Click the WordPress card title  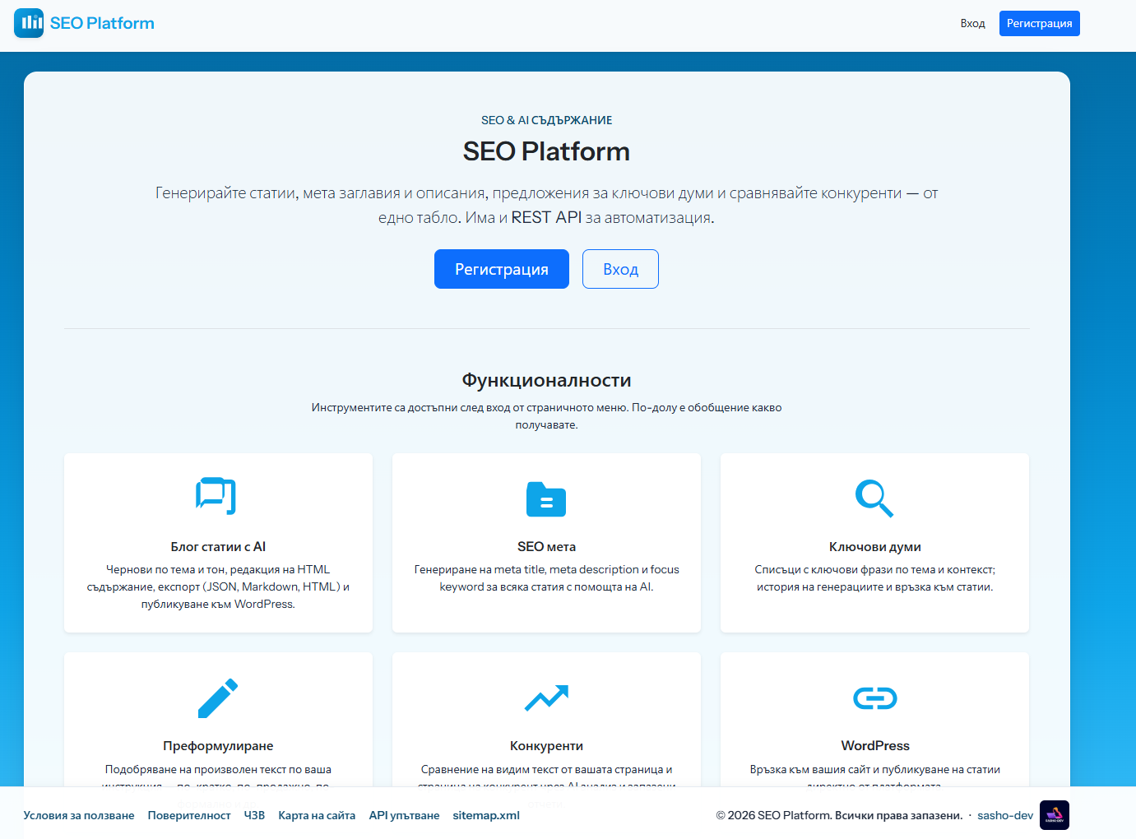tap(875, 746)
